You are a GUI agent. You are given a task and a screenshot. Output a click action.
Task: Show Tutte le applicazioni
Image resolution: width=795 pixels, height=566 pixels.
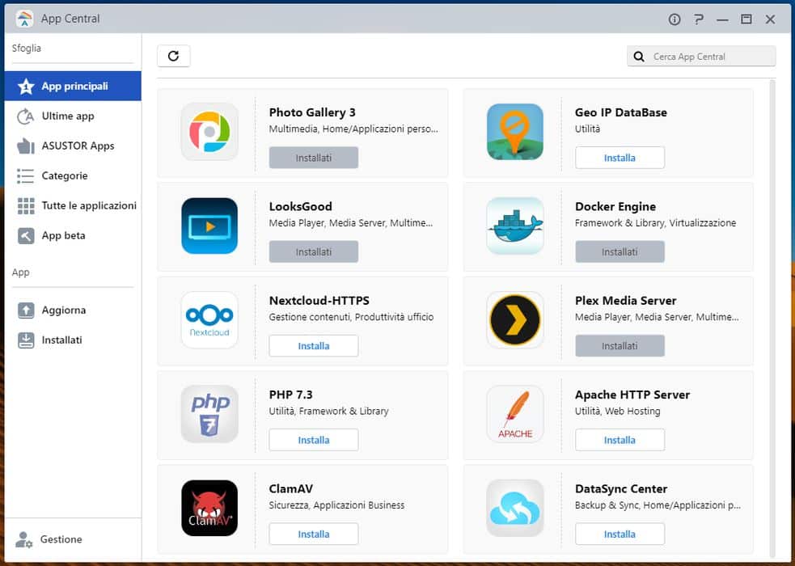coord(73,205)
